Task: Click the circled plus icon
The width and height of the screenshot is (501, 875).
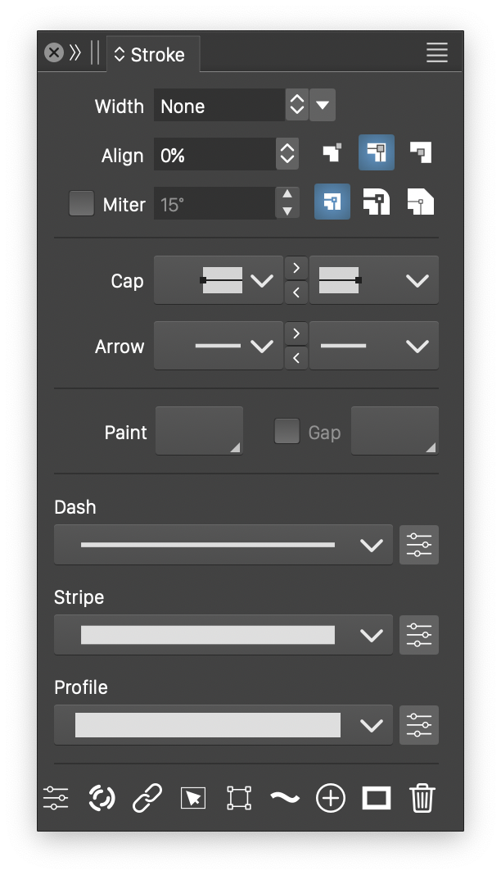Action: [331, 797]
